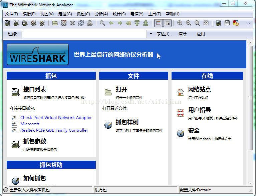Click the 没有包 status bar text
256x196 pixels.
pos(101,190)
